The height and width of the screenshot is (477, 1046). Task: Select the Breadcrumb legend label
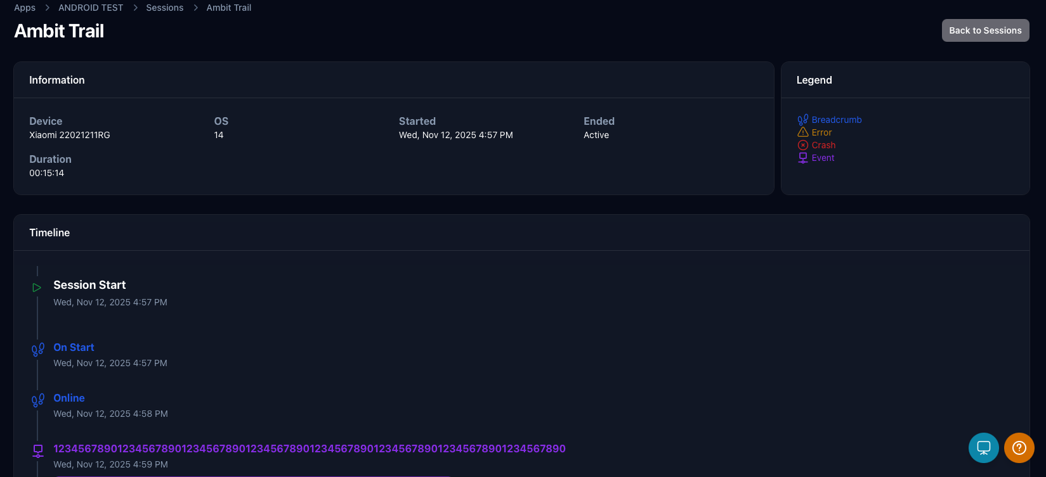coord(836,120)
